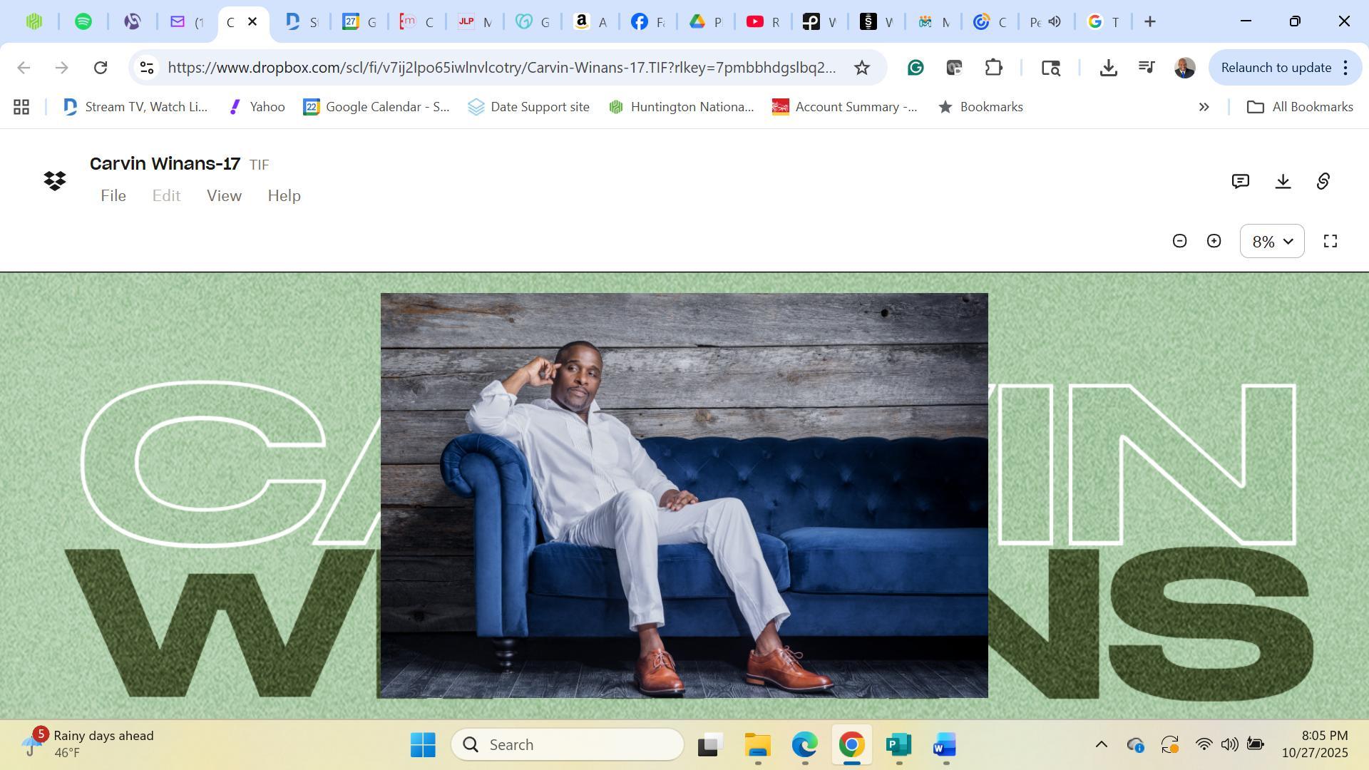Open the comments panel icon
Viewport: 1369px width, 770px height.
pos(1240,181)
